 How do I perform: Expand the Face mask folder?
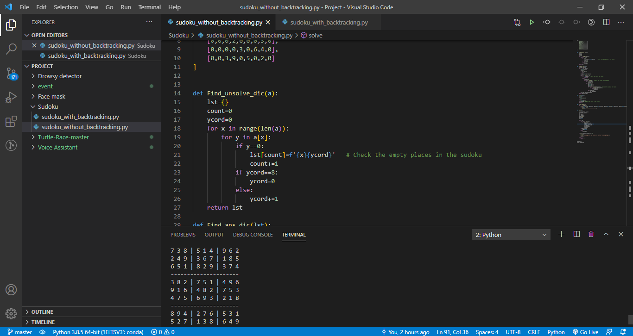tap(92, 96)
